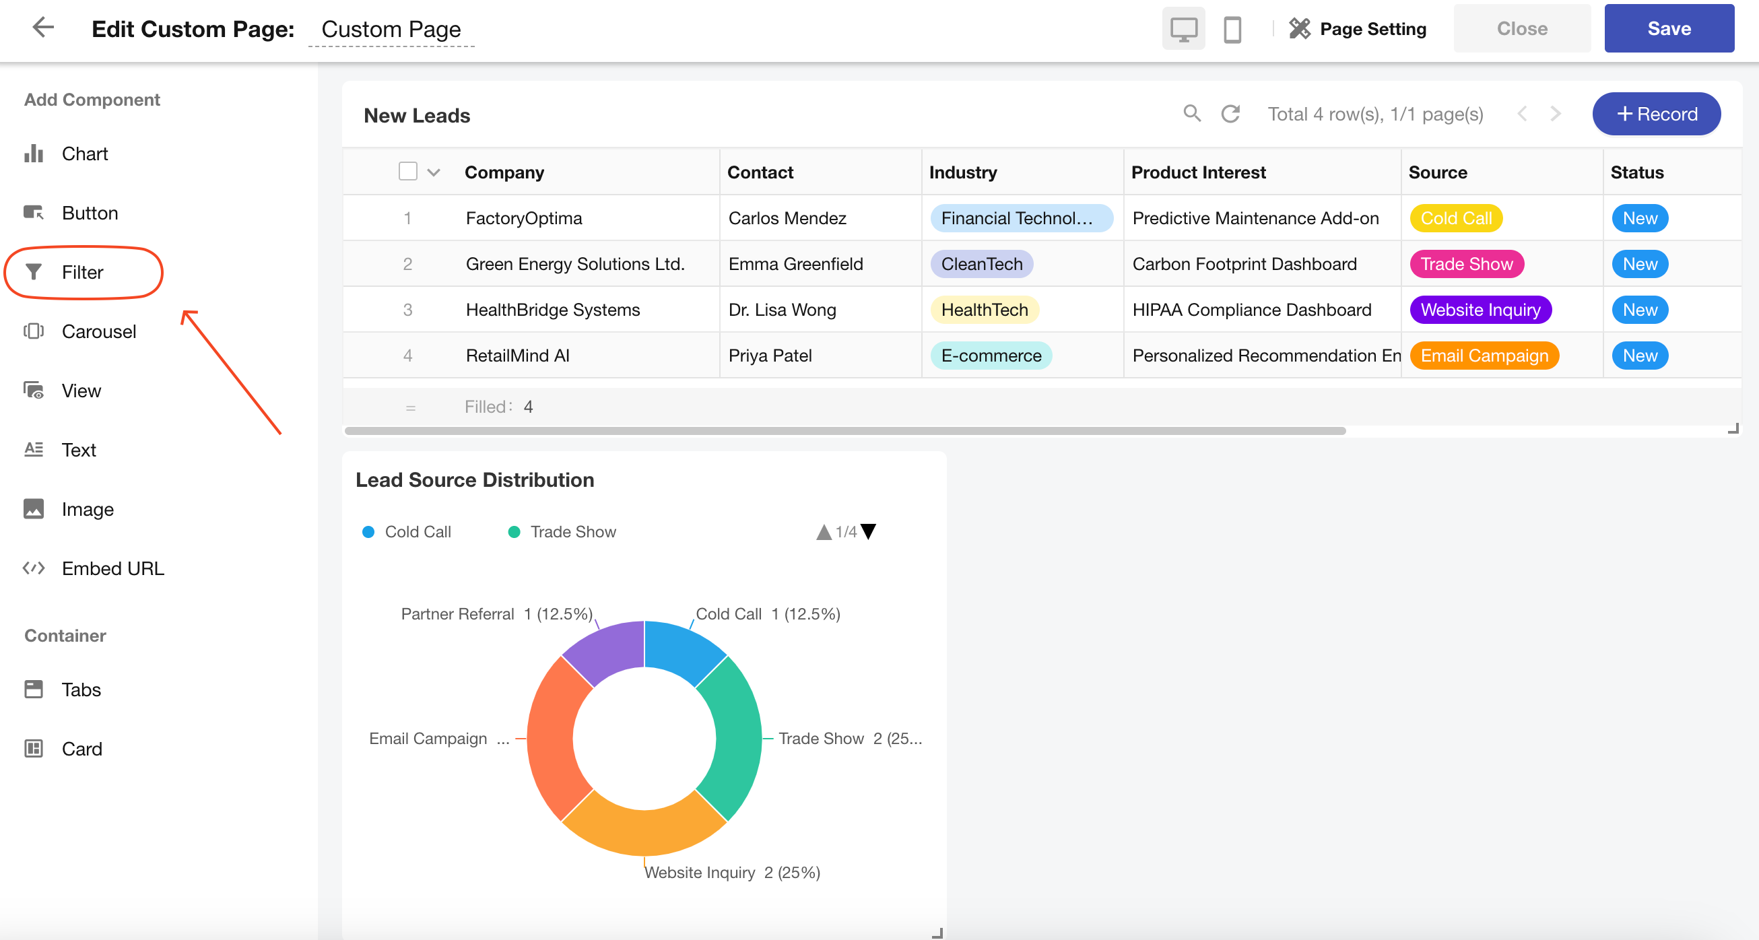Click the Save button
Screen dimensions: 1759x940
1668,29
